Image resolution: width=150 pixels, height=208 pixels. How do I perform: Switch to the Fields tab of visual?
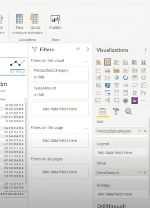pos(103,111)
